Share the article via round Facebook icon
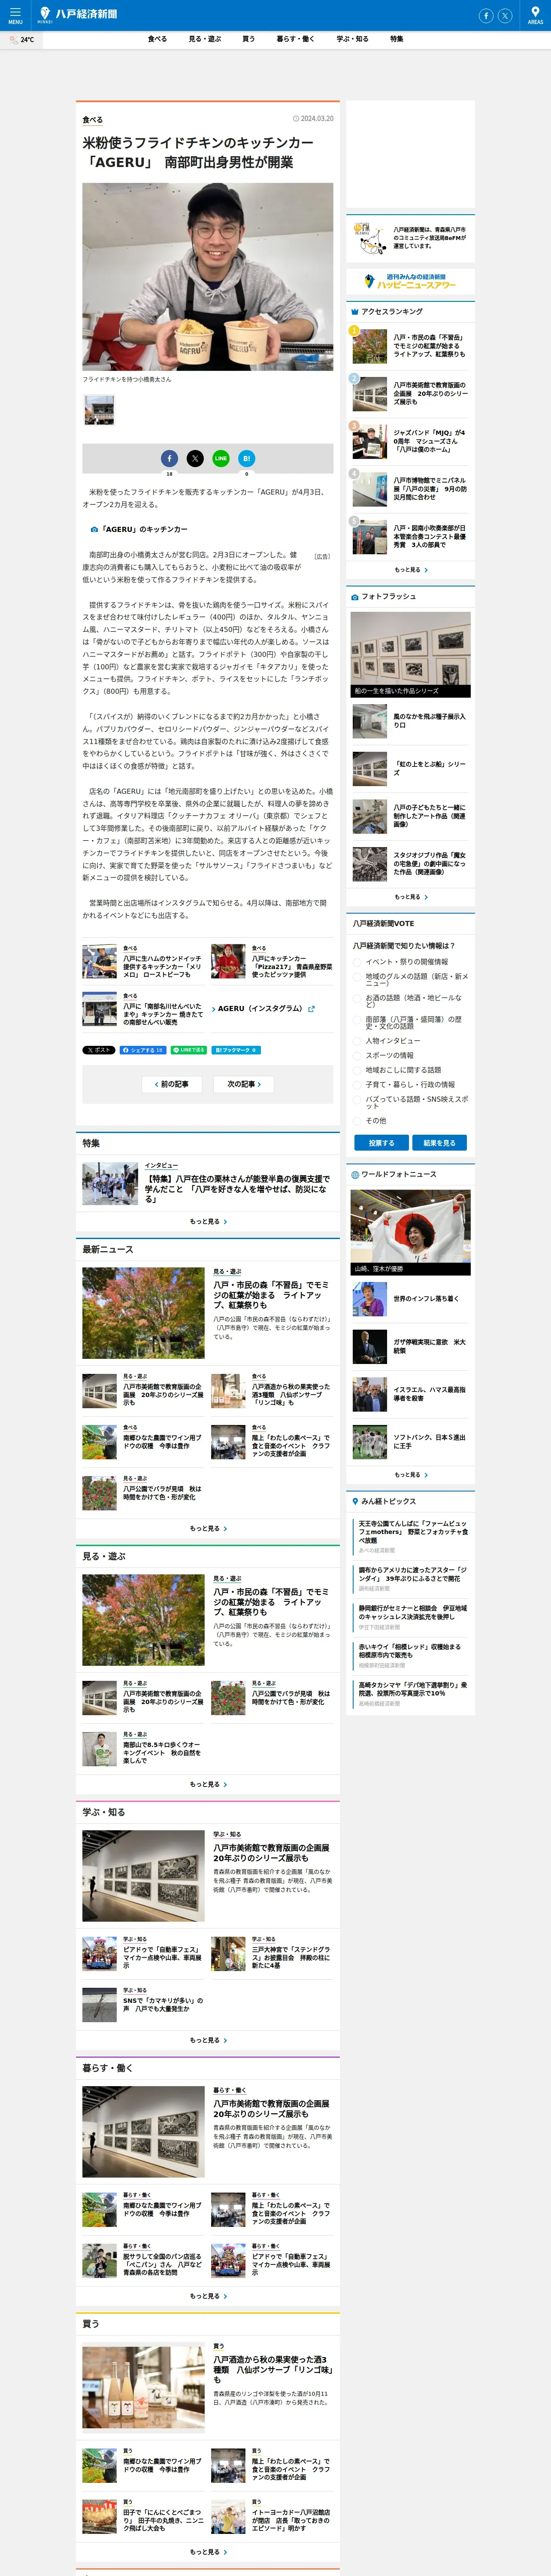The image size is (551, 2576). coord(169,458)
